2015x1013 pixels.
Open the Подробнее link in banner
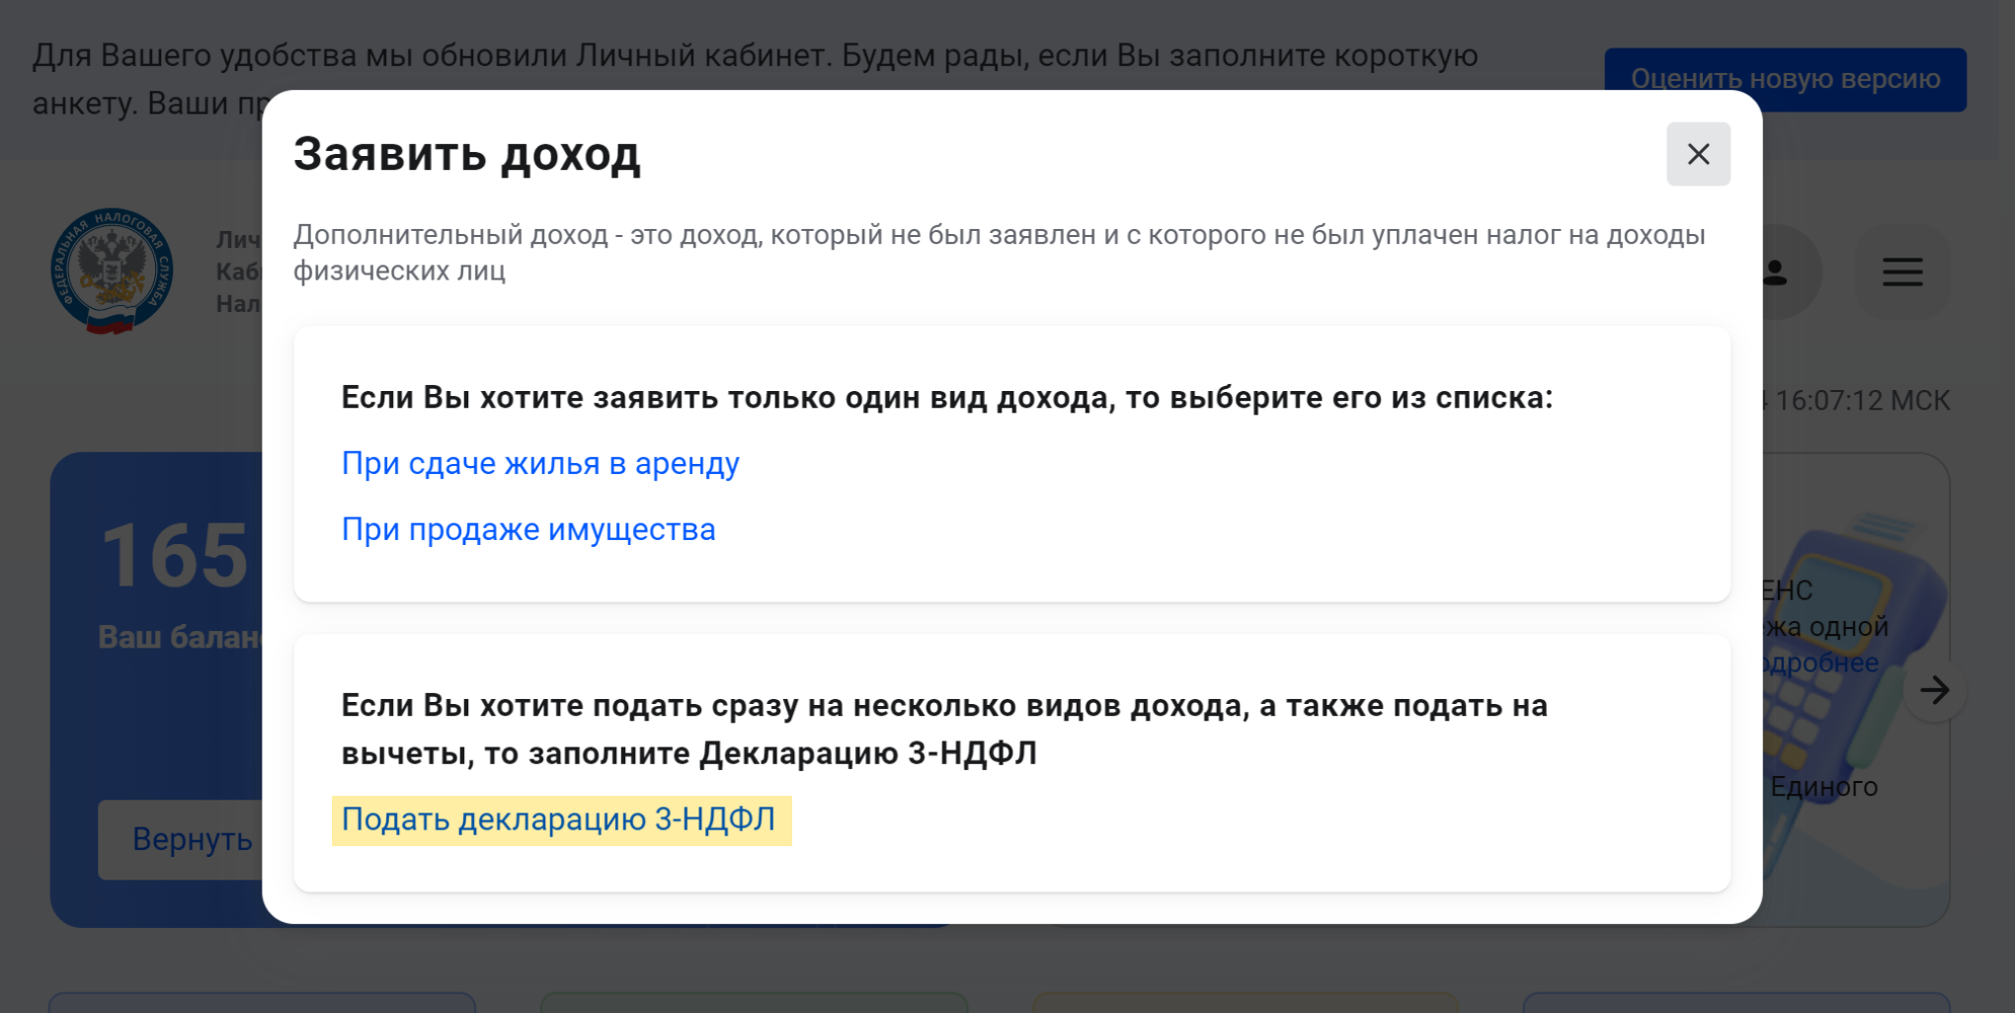1821,662
